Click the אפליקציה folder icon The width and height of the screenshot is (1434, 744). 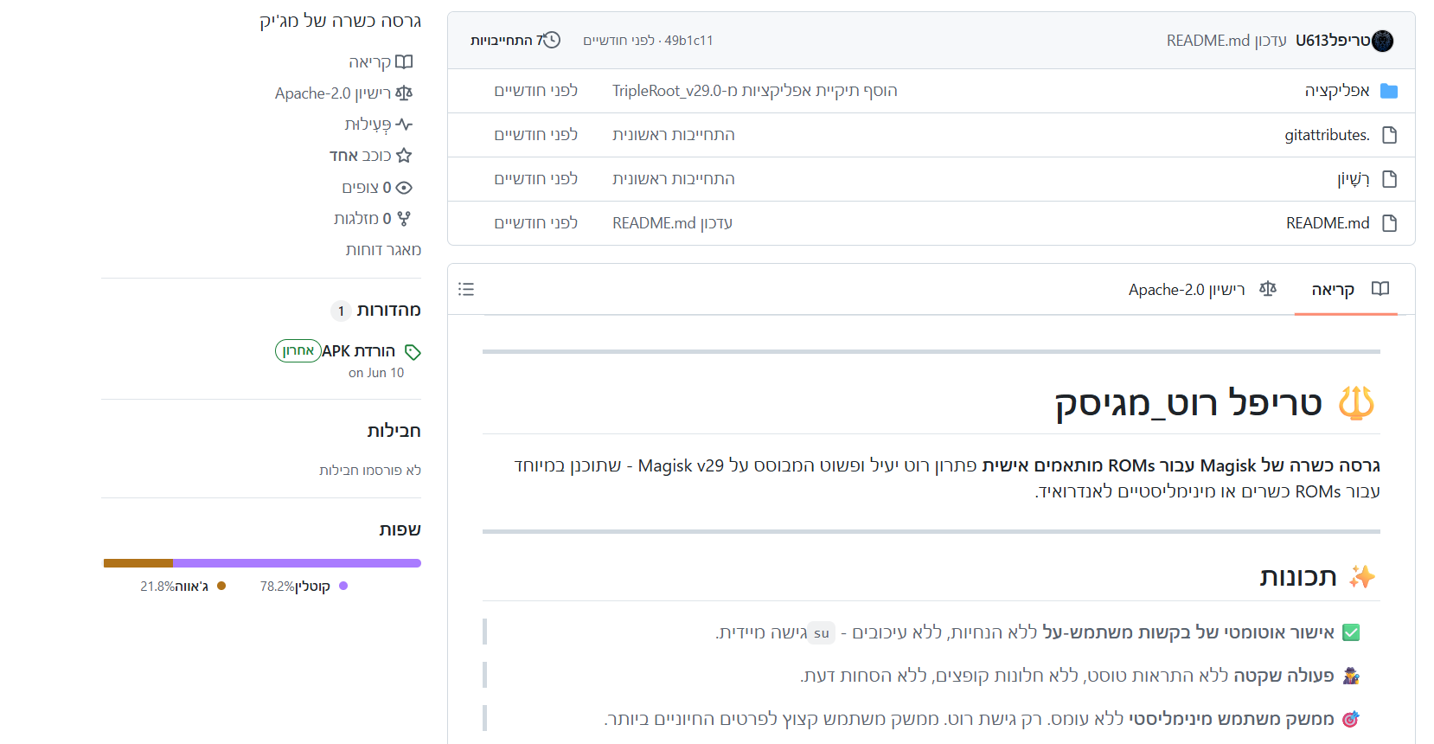(1389, 91)
